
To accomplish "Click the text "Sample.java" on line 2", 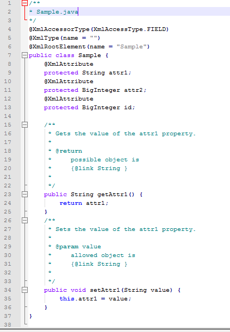I will (x=57, y=12).
